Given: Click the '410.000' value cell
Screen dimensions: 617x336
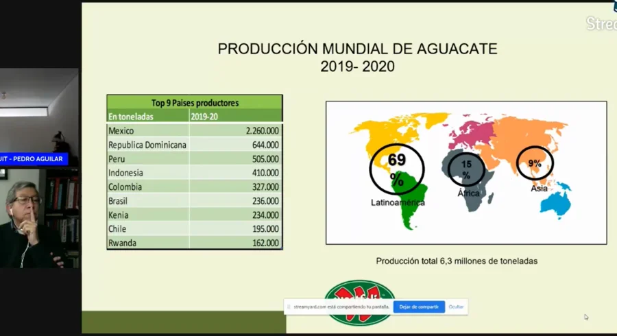Looking at the screenshot, I should tap(235, 173).
